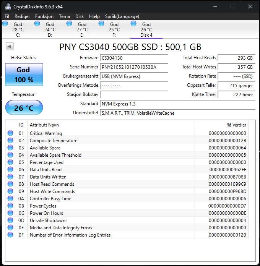The image size is (260, 266).
Task: Click the E: drive status orb
Action: tap(69, 23)
